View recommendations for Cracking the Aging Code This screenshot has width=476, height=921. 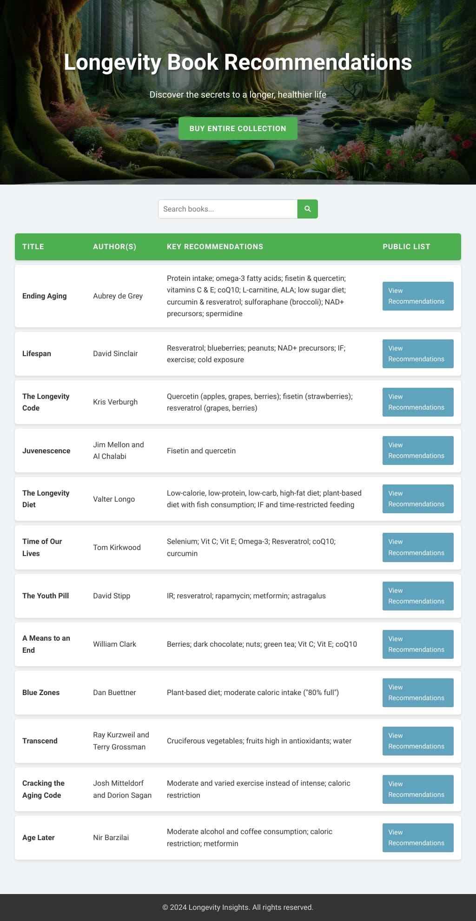point(417,789)
